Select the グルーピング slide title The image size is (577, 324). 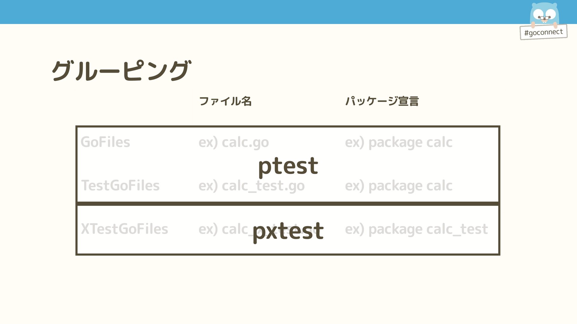coord(121,71)
